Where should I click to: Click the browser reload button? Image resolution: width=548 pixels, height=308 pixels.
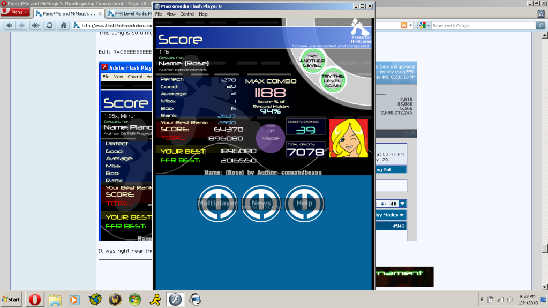(49, 25)
